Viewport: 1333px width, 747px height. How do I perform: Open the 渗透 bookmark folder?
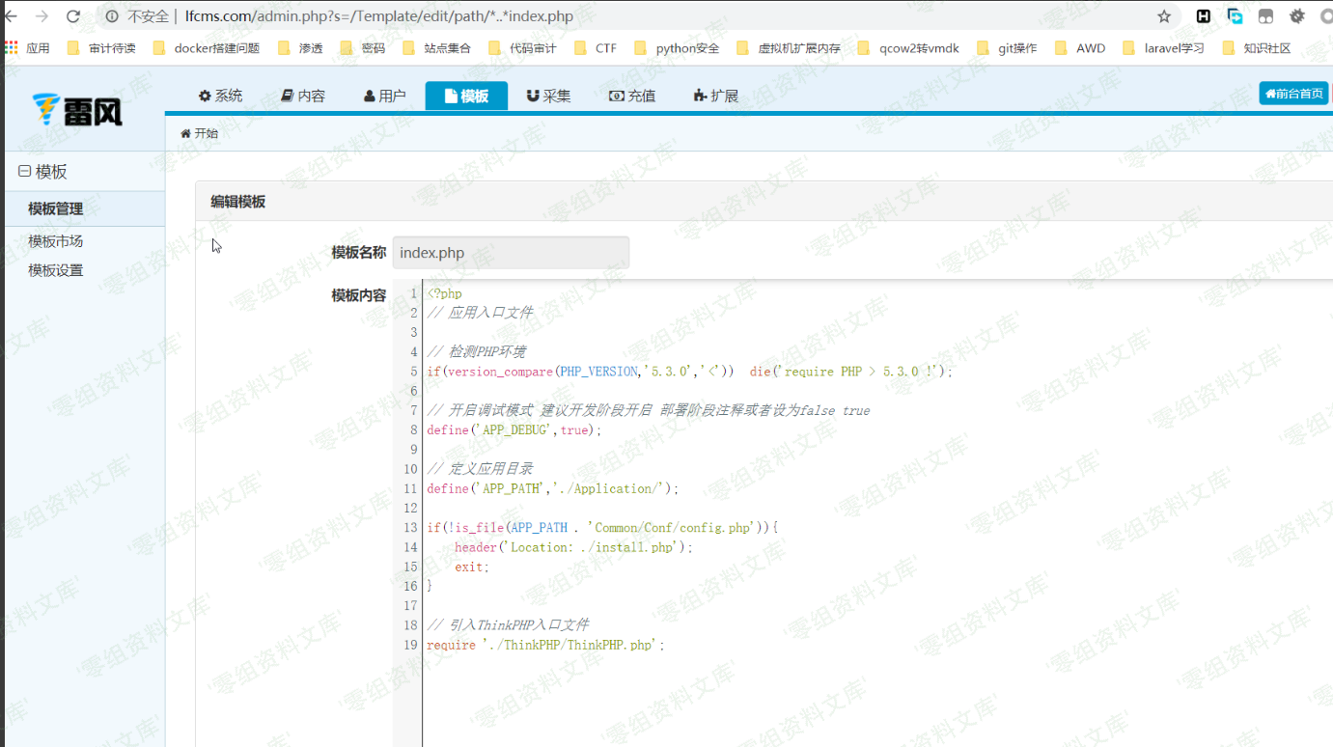300,48
